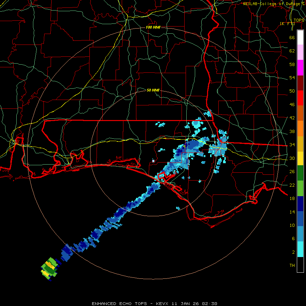This screenshot has height=306, width=306.
Task: Click the gold 38 kft legend swatch
Action: pos(300,144)
